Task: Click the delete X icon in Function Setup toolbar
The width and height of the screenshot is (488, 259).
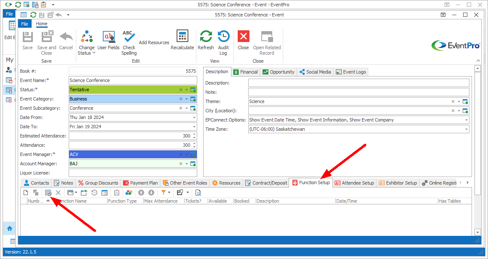Action: [x=58, y=193]
